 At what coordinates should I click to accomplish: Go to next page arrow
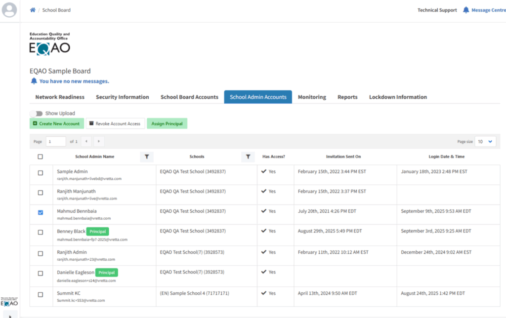(99, 141)
